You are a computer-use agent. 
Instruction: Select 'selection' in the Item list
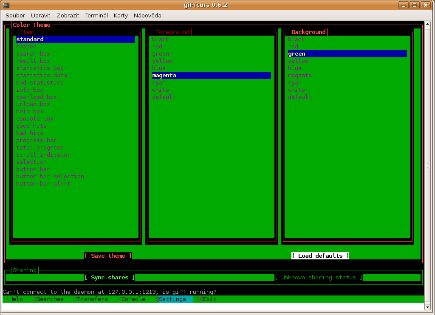tap(31, 162)
